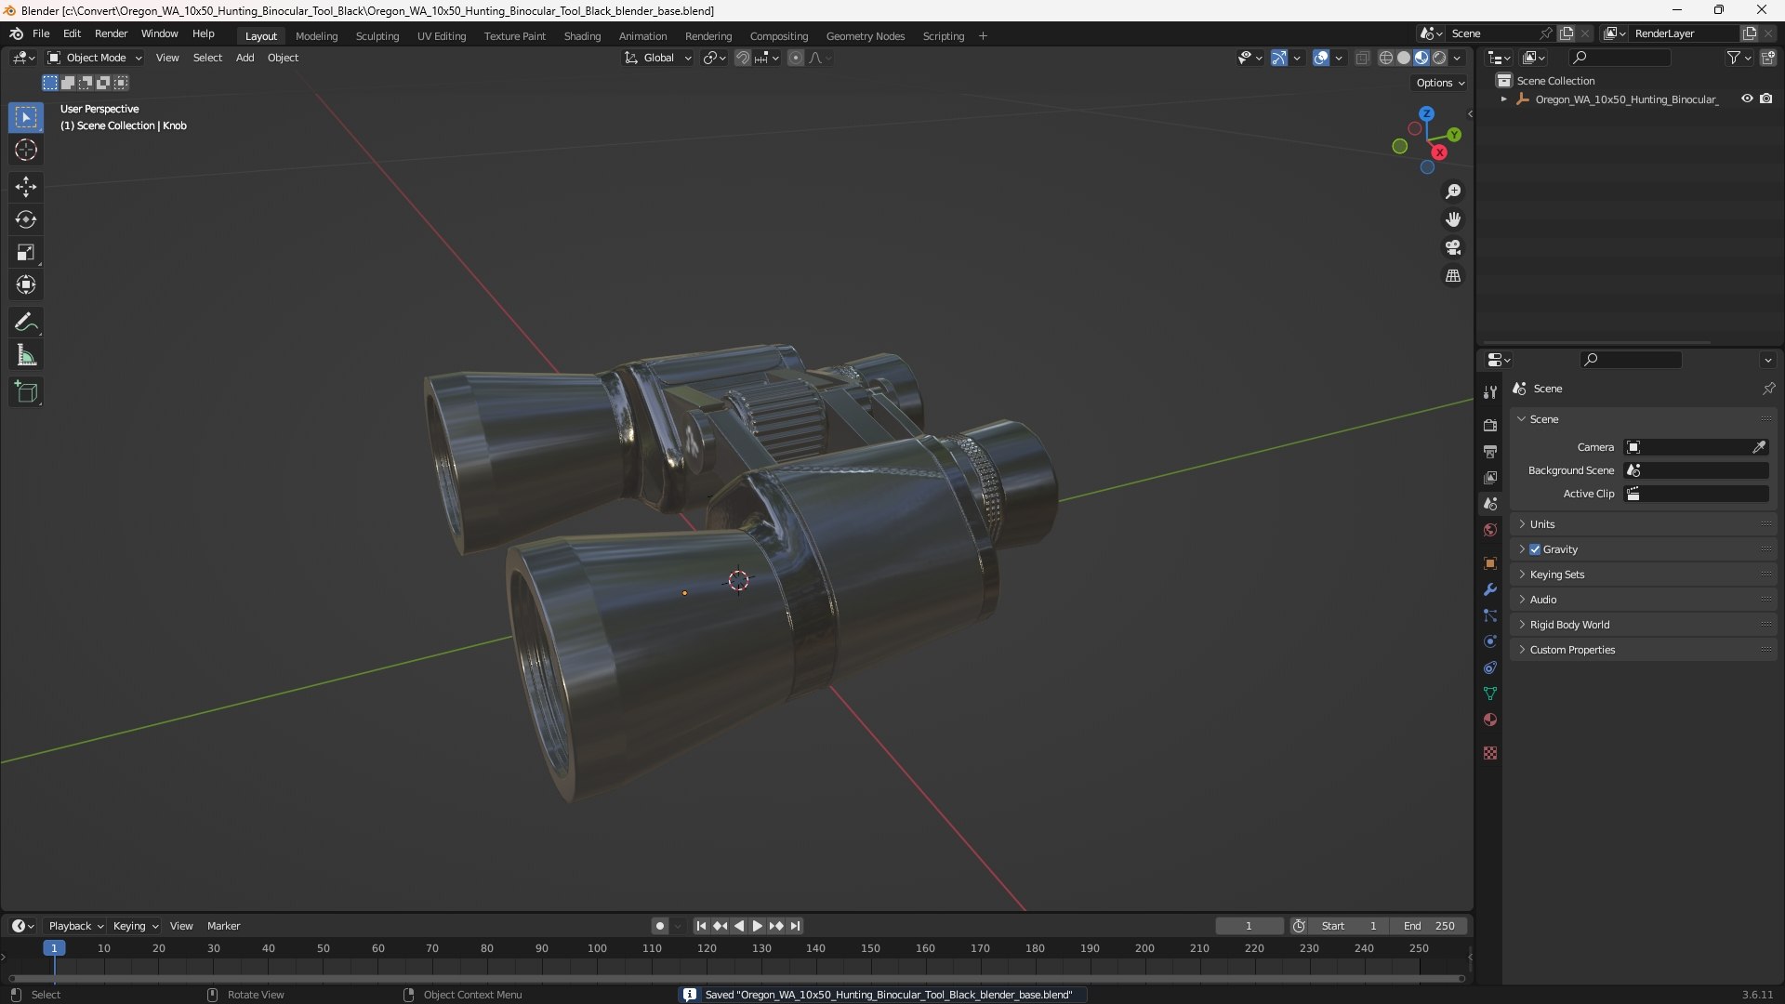Disable render for Oregon_WA binocular collection
The height and width of the screenshot is (1004, 1785).
point(1765,99)
